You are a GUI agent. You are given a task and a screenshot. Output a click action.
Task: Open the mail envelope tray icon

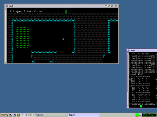point(140,115)
